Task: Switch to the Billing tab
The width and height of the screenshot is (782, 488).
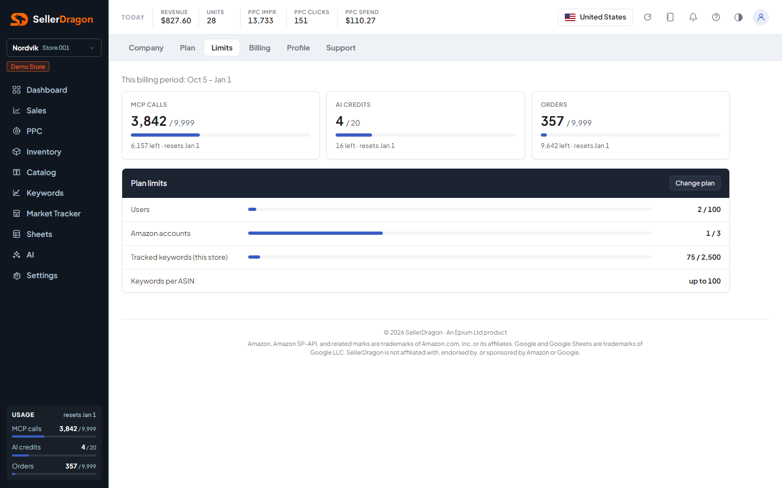Action: pyautogui.click(x=260, y=48)
